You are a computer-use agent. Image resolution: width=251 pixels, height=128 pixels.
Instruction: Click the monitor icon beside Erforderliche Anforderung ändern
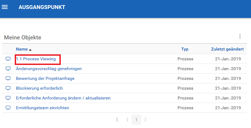8,98
